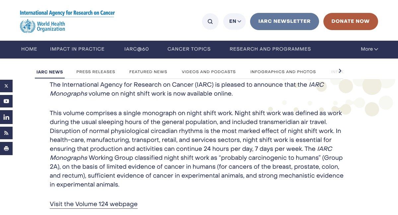Click the World Health Organization logo

[42, 26]
